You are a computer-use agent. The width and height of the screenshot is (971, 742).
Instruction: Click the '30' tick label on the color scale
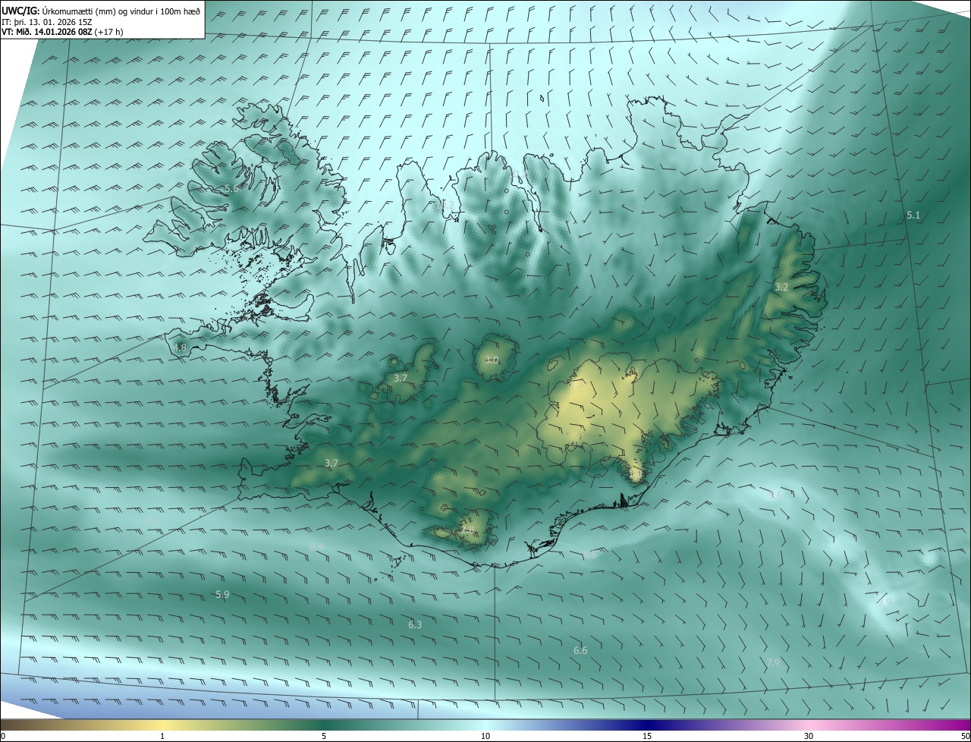pyautogui.click(x=809, y=737)
